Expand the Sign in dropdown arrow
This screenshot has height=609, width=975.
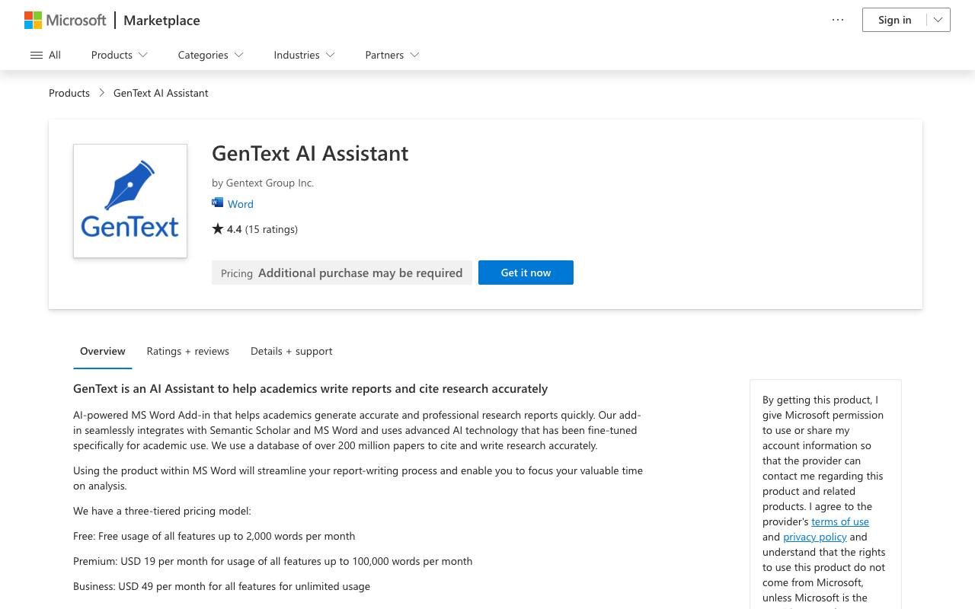click(x=938, y=20)
